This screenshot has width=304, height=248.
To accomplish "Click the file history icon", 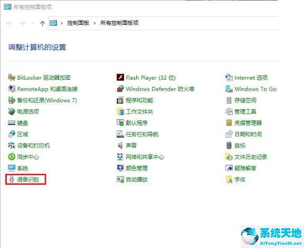I will (x=229, y=157).
